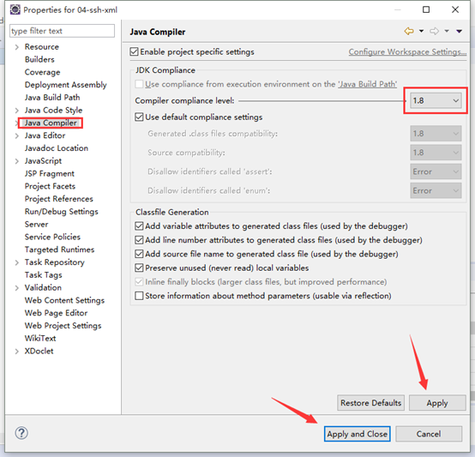Open Deployment Assembly page
Image resolution: width=475 pixels, height=457 pixels.
coord(66,85)
